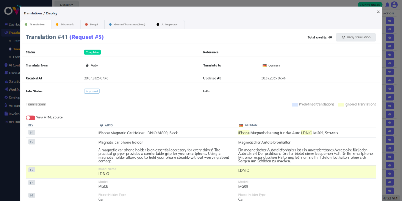Open the Request #5 link

click(87, 37)
